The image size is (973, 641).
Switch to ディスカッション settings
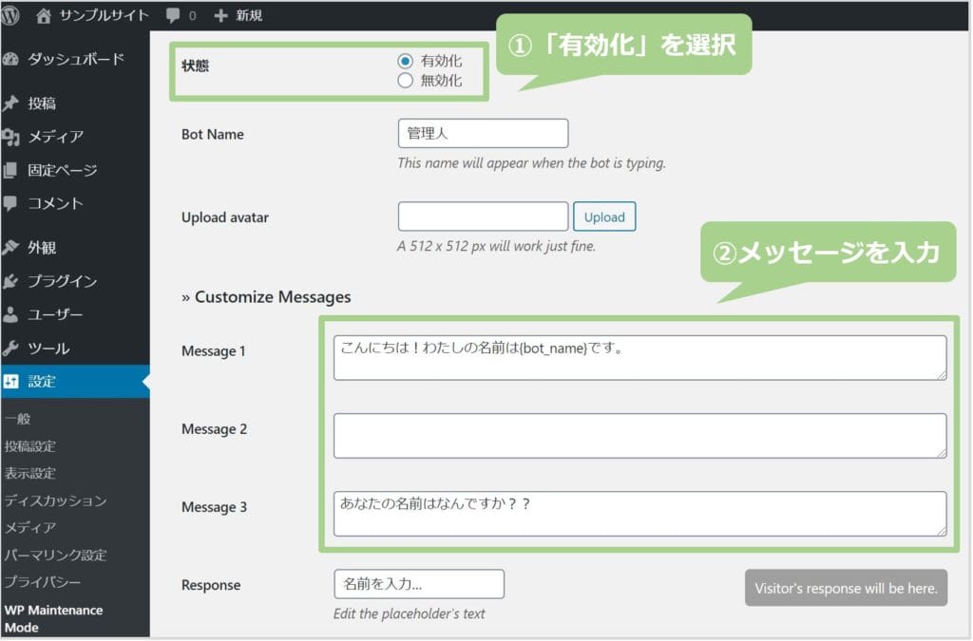coord(55,500)
